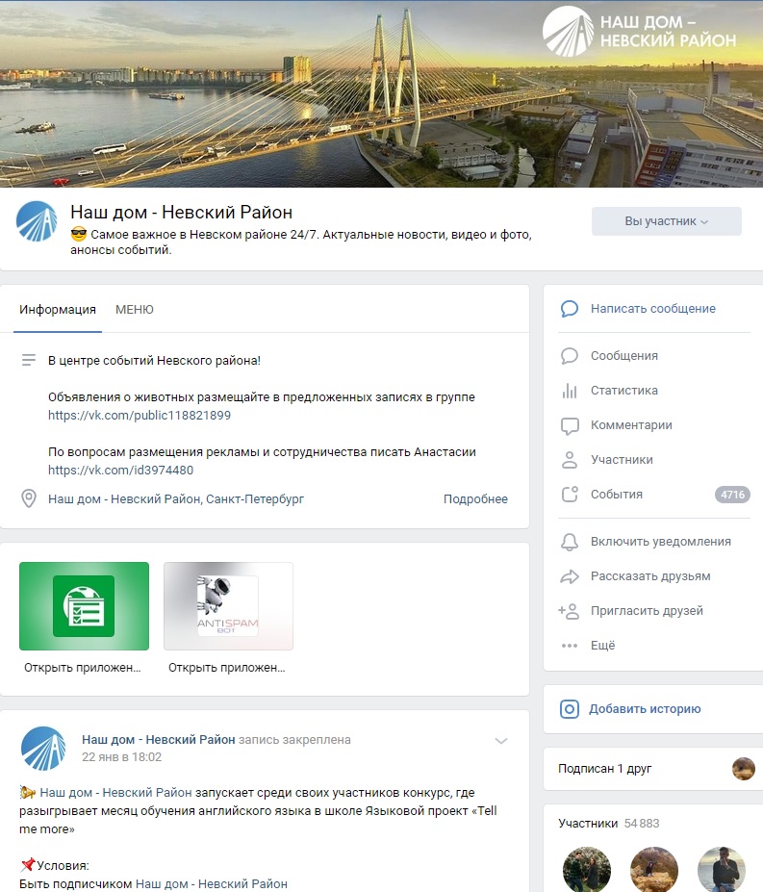This screenshot has width=763, height=892.
Task: Open Участники in the sidebar menu
Action: click(622, 460)
